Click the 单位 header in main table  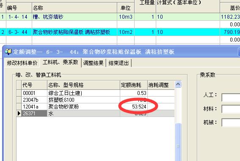(x=126, y=8)
